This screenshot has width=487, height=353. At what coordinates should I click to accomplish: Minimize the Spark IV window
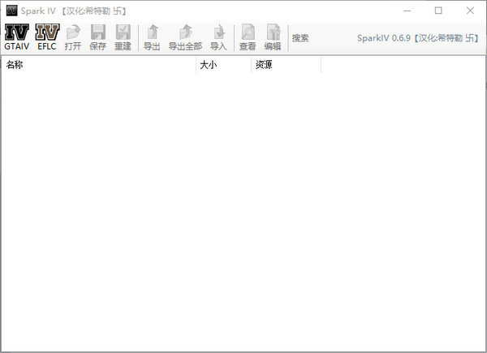[x=407, y=11]
